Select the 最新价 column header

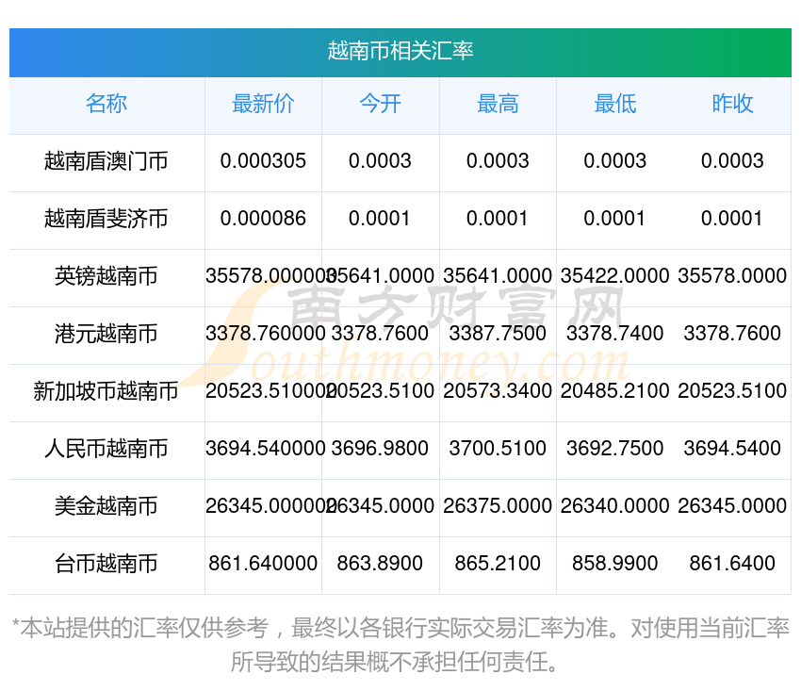pos(263,104)
